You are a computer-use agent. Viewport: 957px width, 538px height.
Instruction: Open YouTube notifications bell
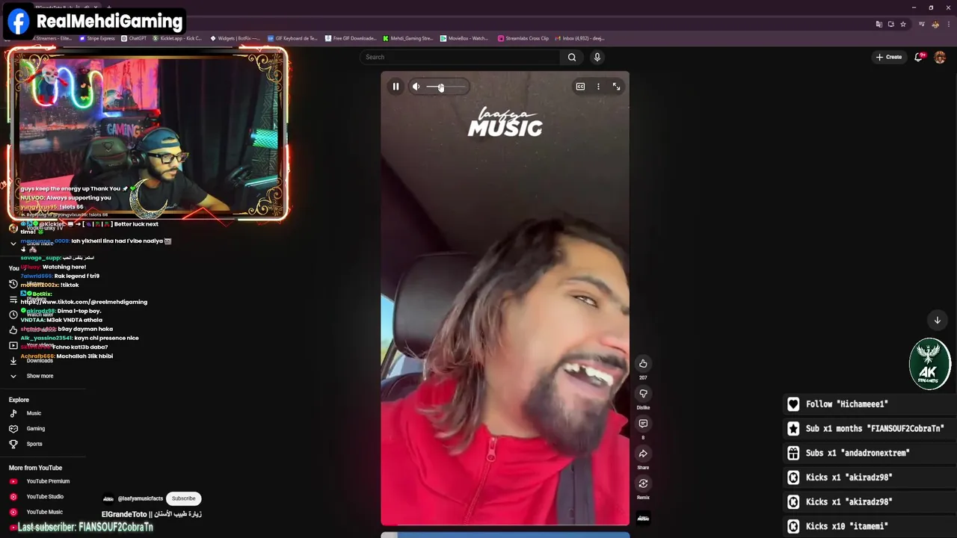pos(919,57)
